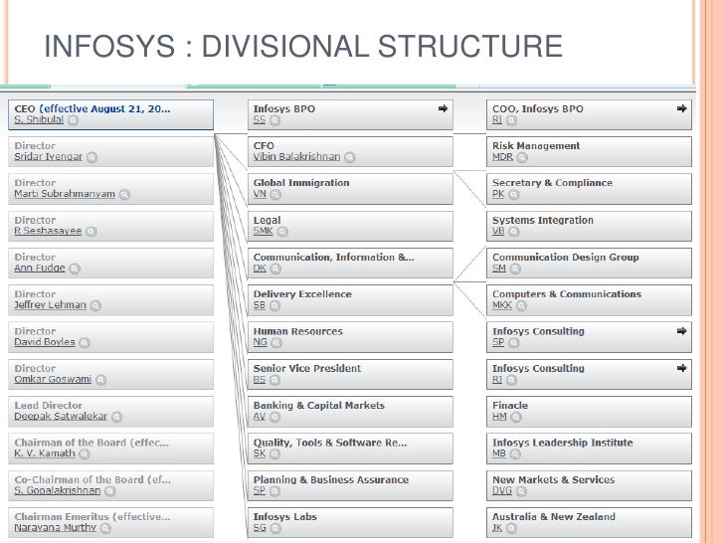Click the magnifier icon in Computers & Communications box
This screenshot has height=543, width=724.
521,305
